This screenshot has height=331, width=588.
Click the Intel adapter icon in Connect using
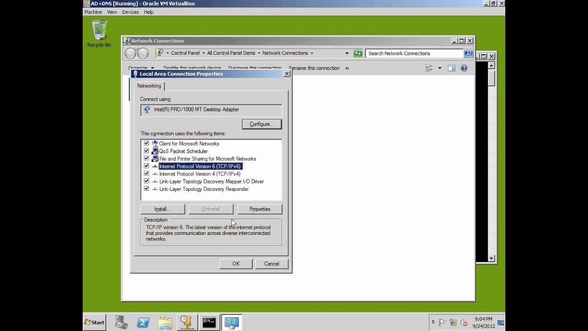[147, 109]
